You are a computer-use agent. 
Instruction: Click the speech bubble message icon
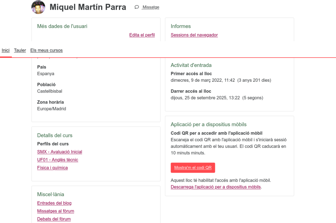click(137, 7)
